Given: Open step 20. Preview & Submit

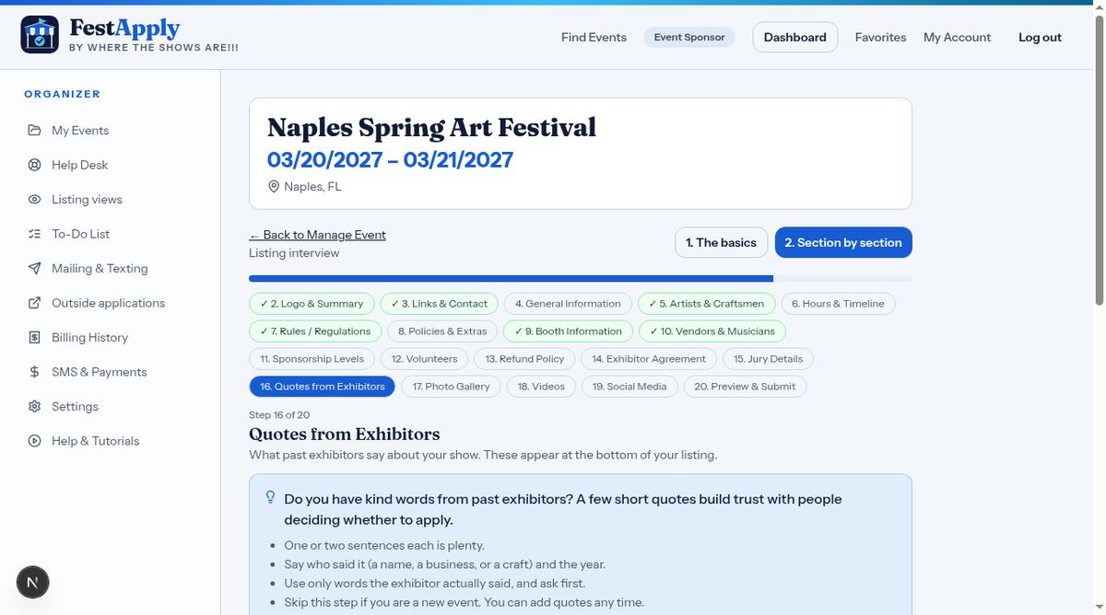Looking at the screenshot, I should tap(745, 387).
